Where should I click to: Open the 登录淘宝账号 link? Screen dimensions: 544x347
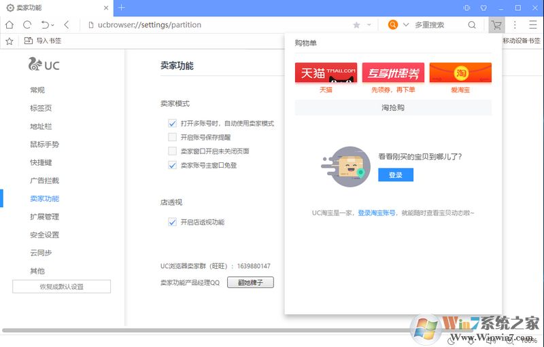coord(376,213)
